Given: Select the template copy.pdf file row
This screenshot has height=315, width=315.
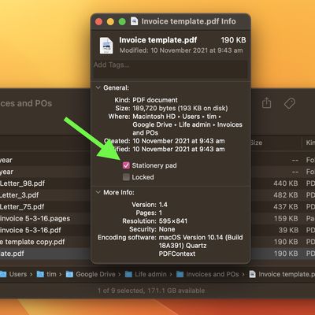Looking at the screenshot, I should point(45,242).
